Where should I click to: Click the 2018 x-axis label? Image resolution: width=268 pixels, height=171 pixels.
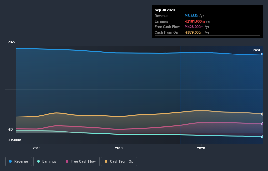[37, 148]
